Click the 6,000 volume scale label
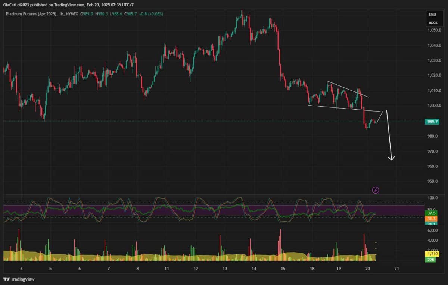 pyautogui.click(x=432, y=231)
